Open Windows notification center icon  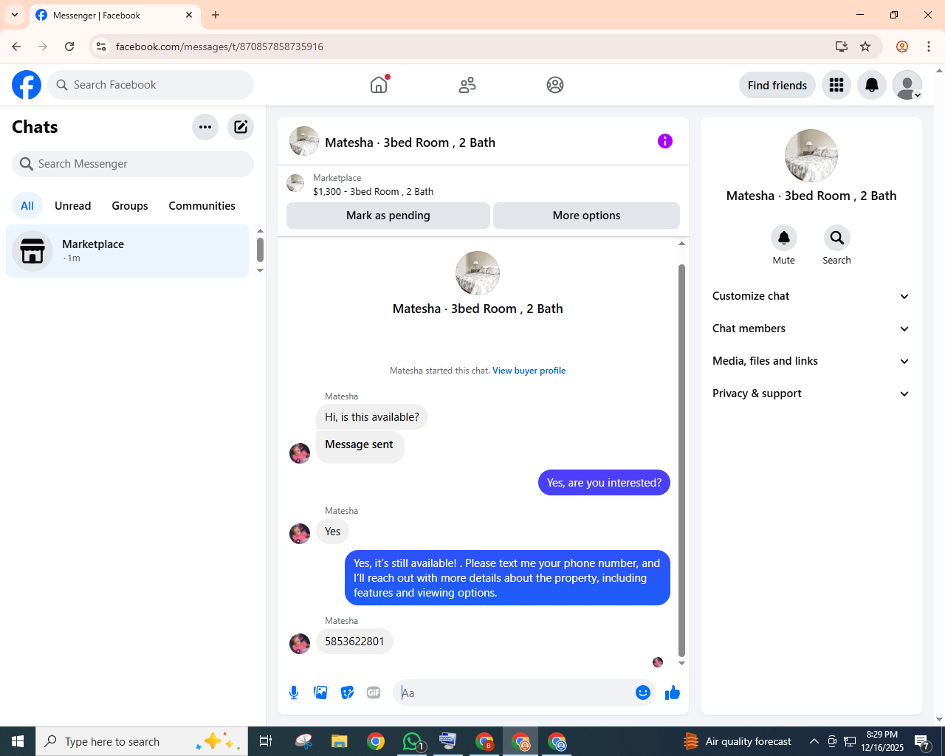click(922, 741)
